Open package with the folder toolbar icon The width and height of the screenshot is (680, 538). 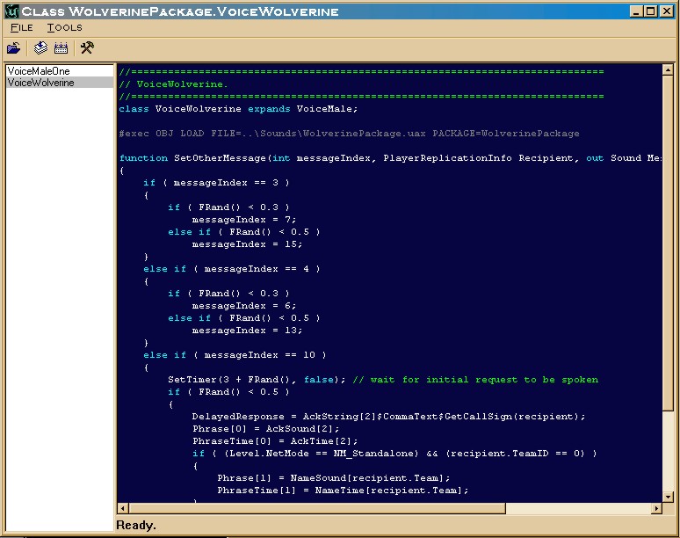(x=14, y=47)
